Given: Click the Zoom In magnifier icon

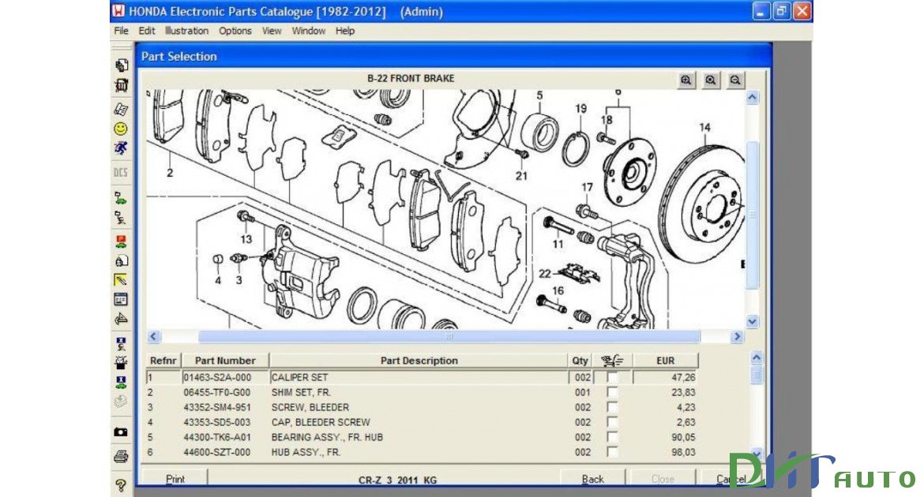Looking at the screenshot, I should (685, 80).
